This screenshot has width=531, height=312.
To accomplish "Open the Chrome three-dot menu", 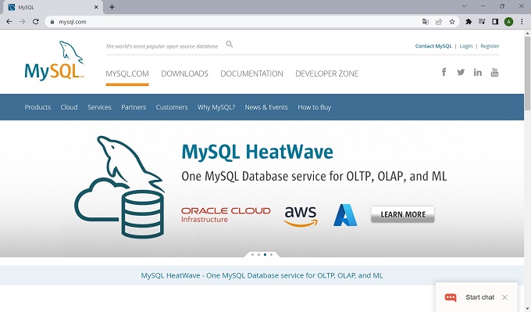I will pos(522,22).
